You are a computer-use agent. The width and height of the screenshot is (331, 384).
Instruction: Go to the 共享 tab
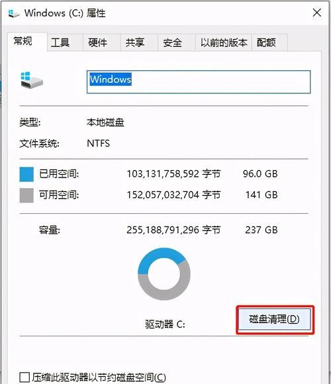click(139, 43)
